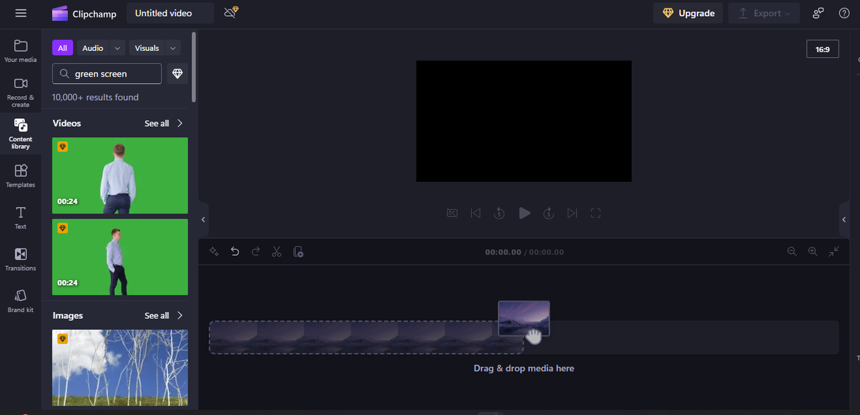Click the Upgrade button
The width and height of the screenshot is (860, 415).
688,13
